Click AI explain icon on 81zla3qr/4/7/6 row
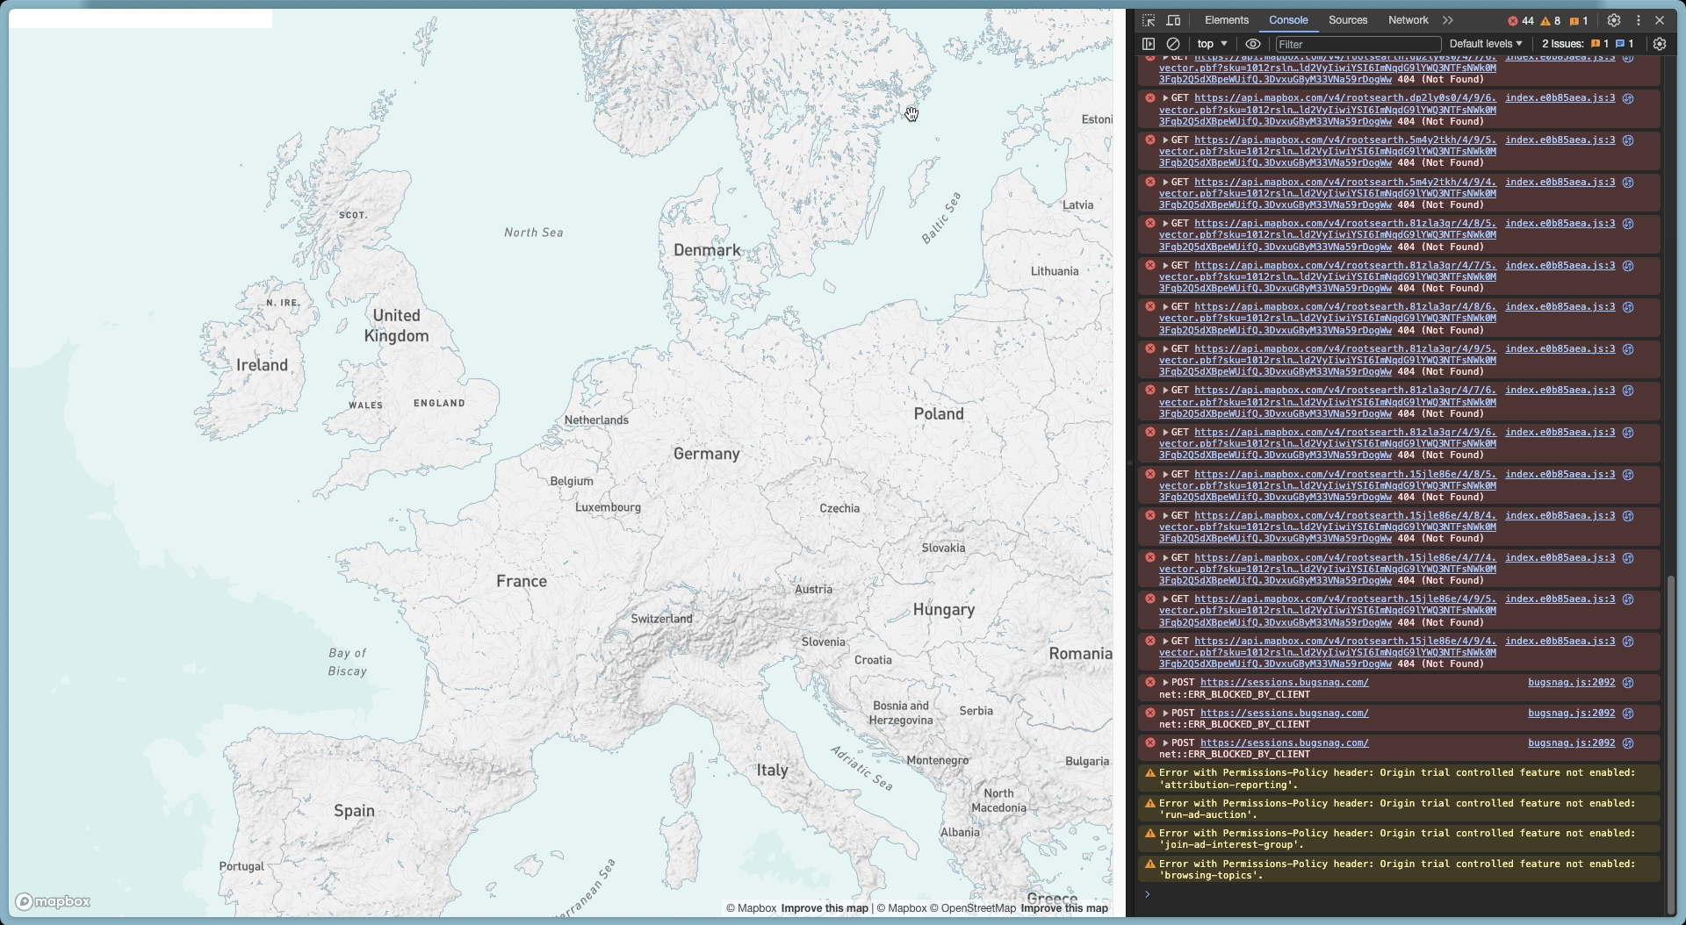This screenshot has width=1686, height=925. [x=1628, y=391]
